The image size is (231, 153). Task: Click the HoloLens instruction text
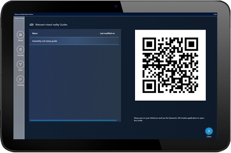click(x=169, y=119)
